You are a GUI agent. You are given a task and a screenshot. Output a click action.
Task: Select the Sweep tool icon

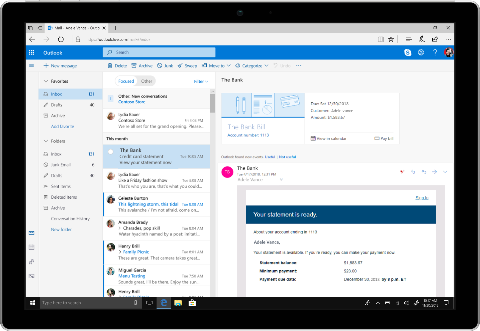pos(180,65)
